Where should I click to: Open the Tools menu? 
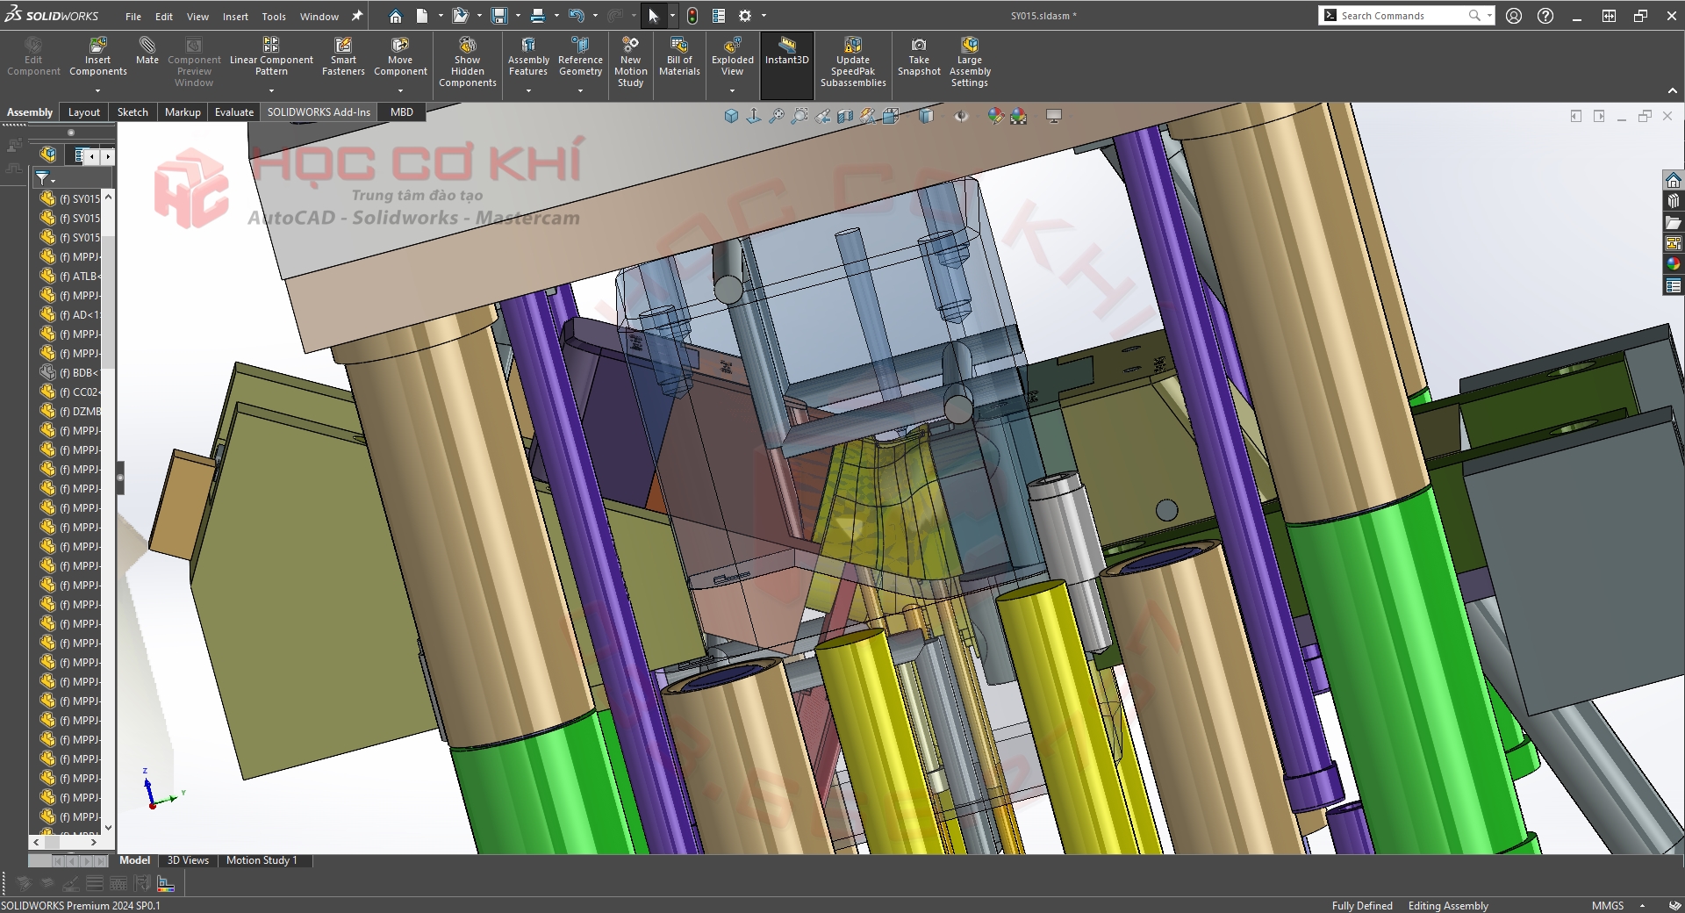point(274,16)
